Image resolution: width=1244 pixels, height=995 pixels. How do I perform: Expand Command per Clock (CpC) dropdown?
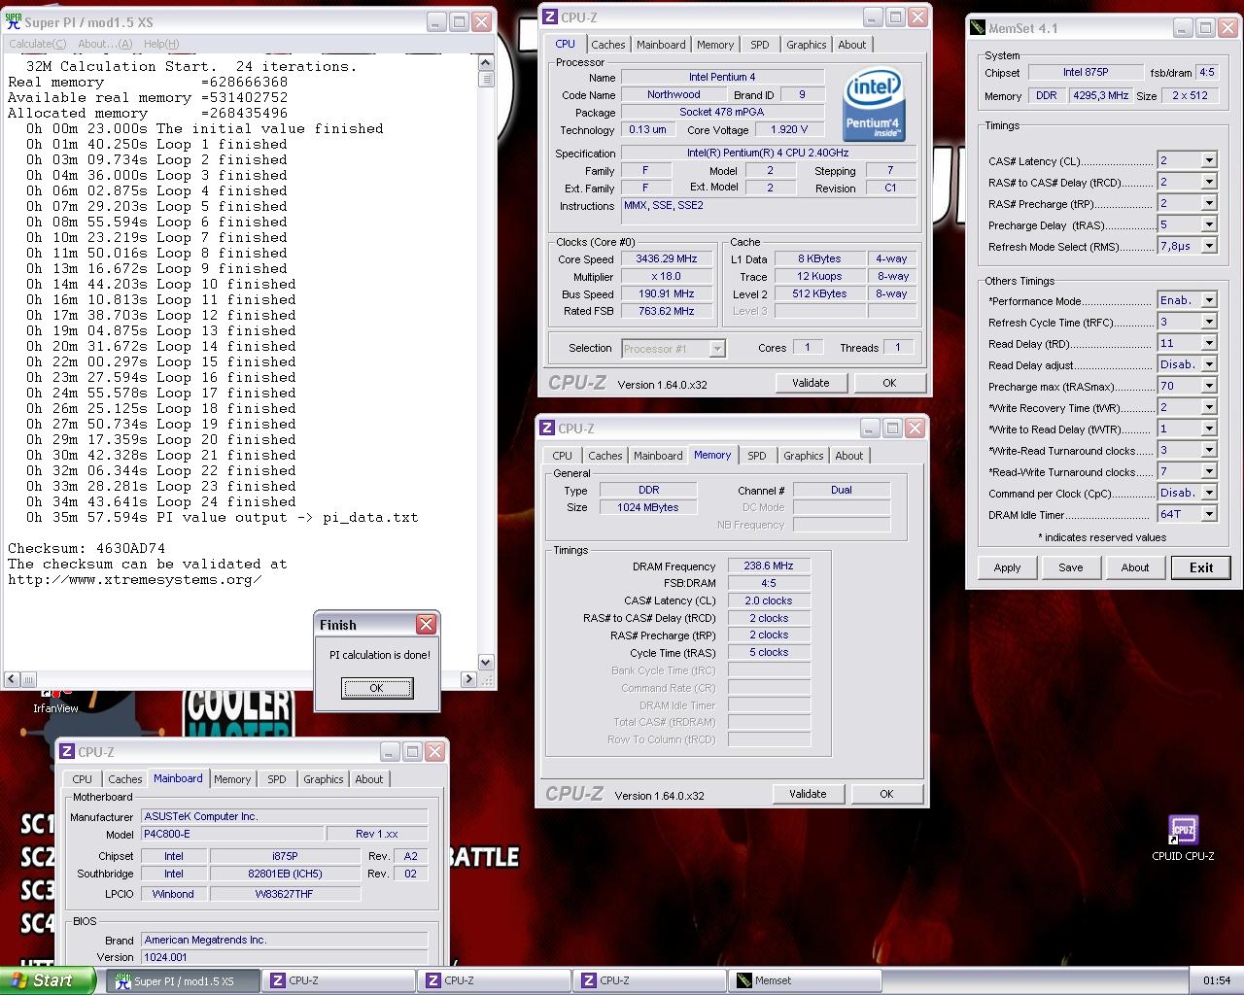pyautogui.click(x=1209, y=493)
